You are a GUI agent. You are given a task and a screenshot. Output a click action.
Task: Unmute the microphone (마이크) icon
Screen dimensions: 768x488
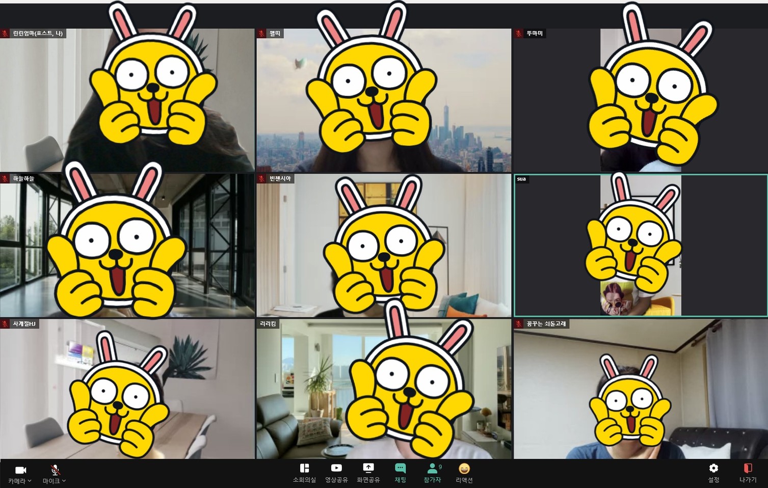point(55,470)
